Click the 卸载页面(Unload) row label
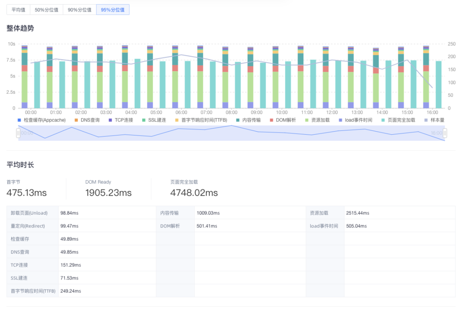 (x=29, y=213)
